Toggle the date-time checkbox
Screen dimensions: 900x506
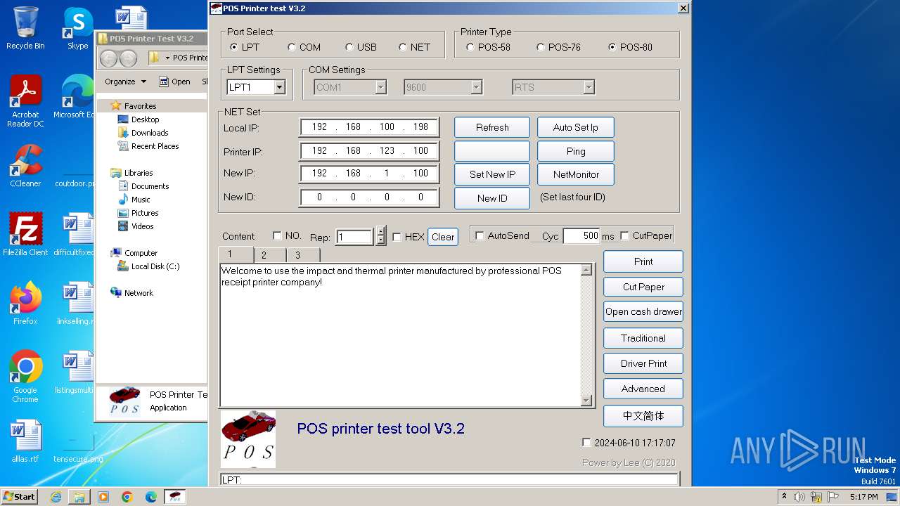tap(586, 443)
